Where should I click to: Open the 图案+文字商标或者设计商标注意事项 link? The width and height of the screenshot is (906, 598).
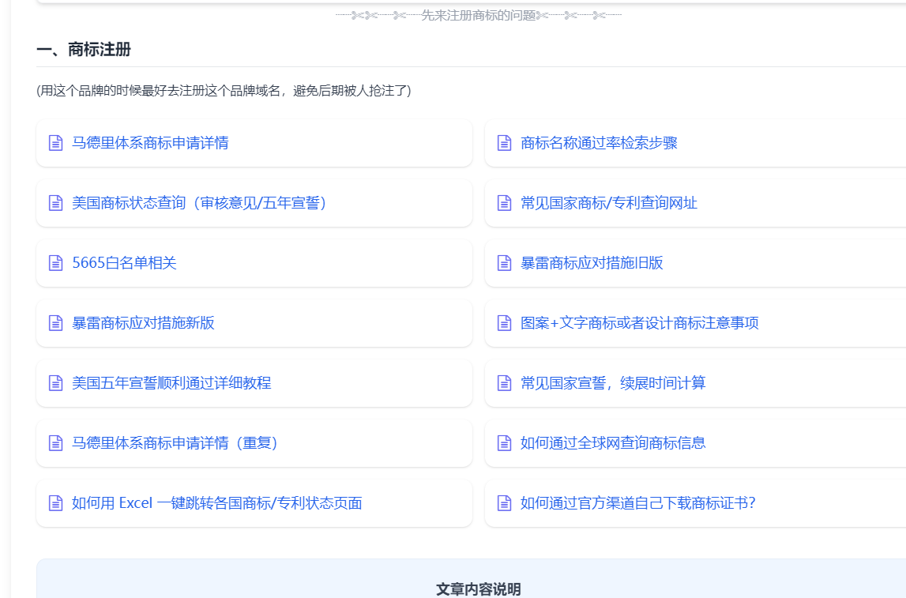pyautogui.click(x=639, y=323)
